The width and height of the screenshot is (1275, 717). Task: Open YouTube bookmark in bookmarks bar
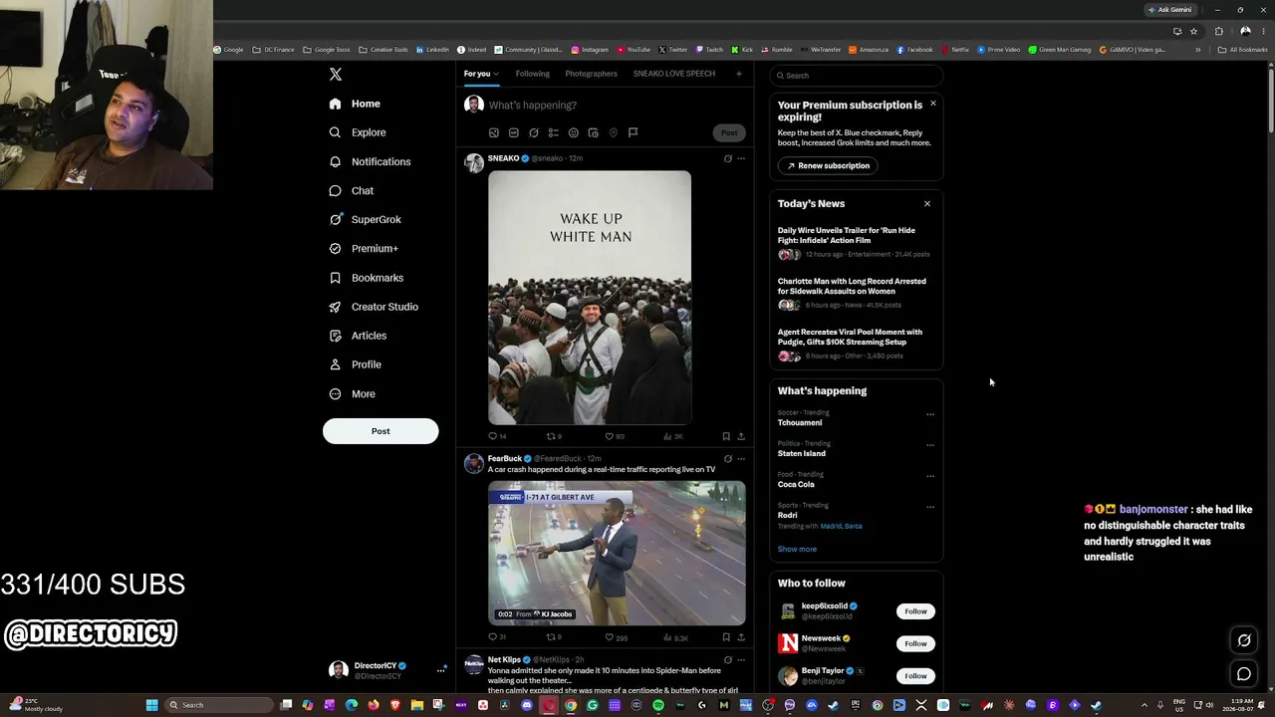pyautogui.click(x=634, y=50)
